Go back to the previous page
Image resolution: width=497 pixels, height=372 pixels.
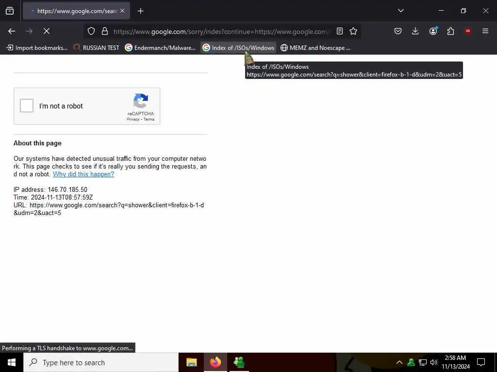coord(12,31)
